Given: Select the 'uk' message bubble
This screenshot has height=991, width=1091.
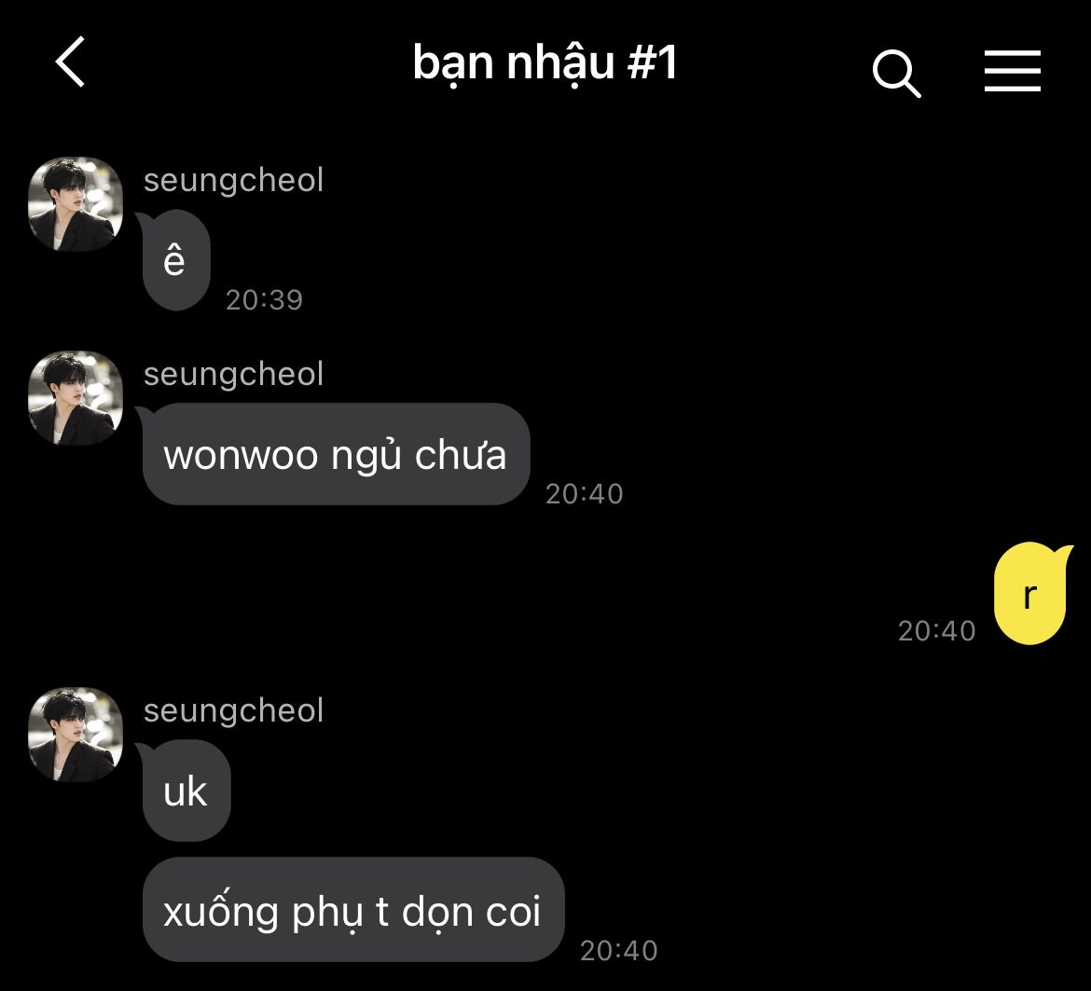Looking at the screenshot, I should coord(185,791).
